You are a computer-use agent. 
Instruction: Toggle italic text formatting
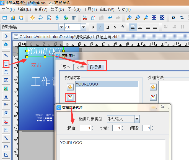100,27
